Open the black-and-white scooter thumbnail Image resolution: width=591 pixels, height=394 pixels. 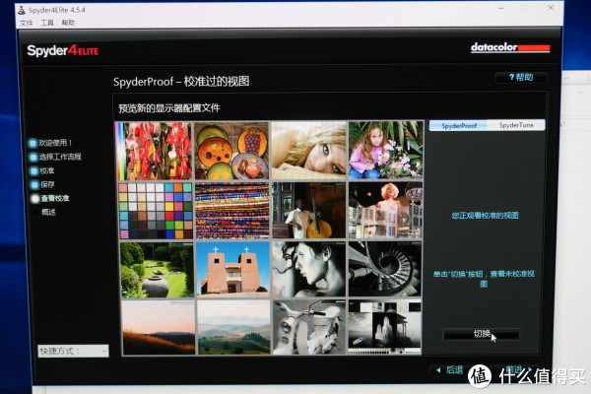point(309,327)
